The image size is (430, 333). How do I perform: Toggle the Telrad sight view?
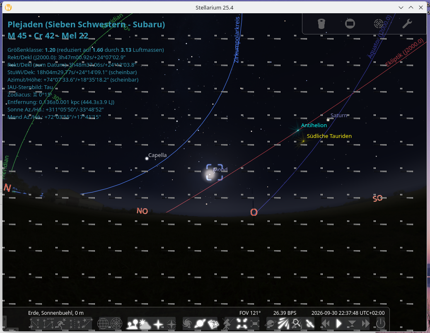[379, 24]
